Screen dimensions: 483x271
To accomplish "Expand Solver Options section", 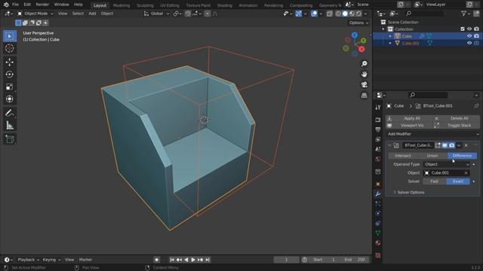I will pyautogui.click(x=410, y=193).
